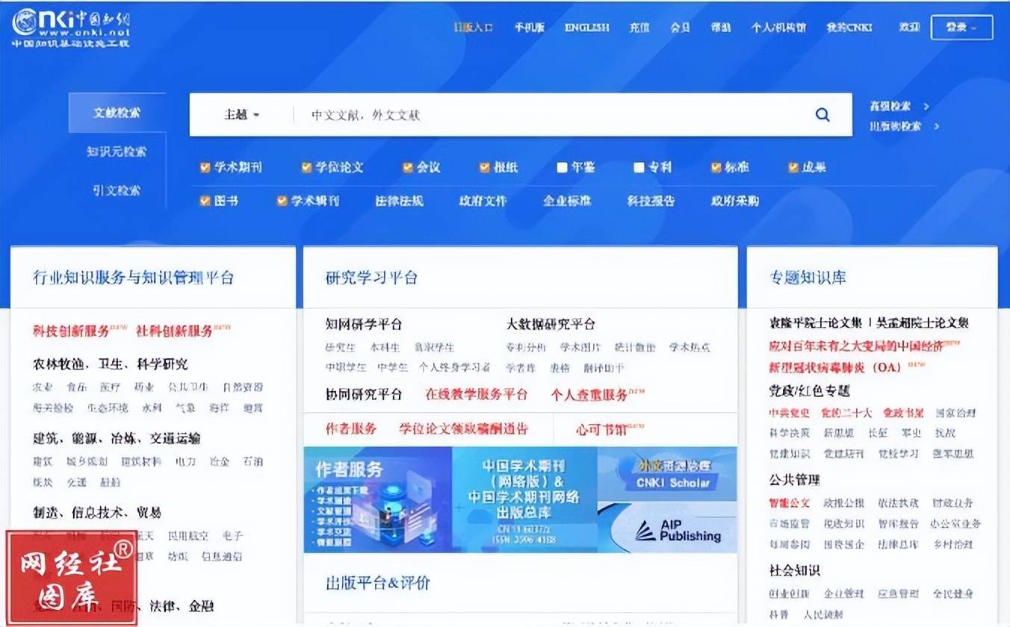Open 电力 industry link
Screen dimensions: 1010x627
click(x=186, y=462)
